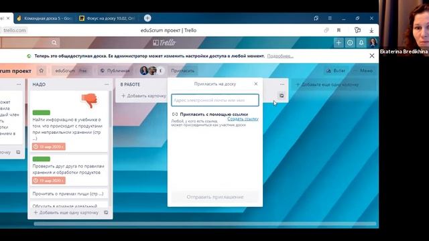Open the board Меню
Viewport: 429px width, 241px height.
point(363,71)
